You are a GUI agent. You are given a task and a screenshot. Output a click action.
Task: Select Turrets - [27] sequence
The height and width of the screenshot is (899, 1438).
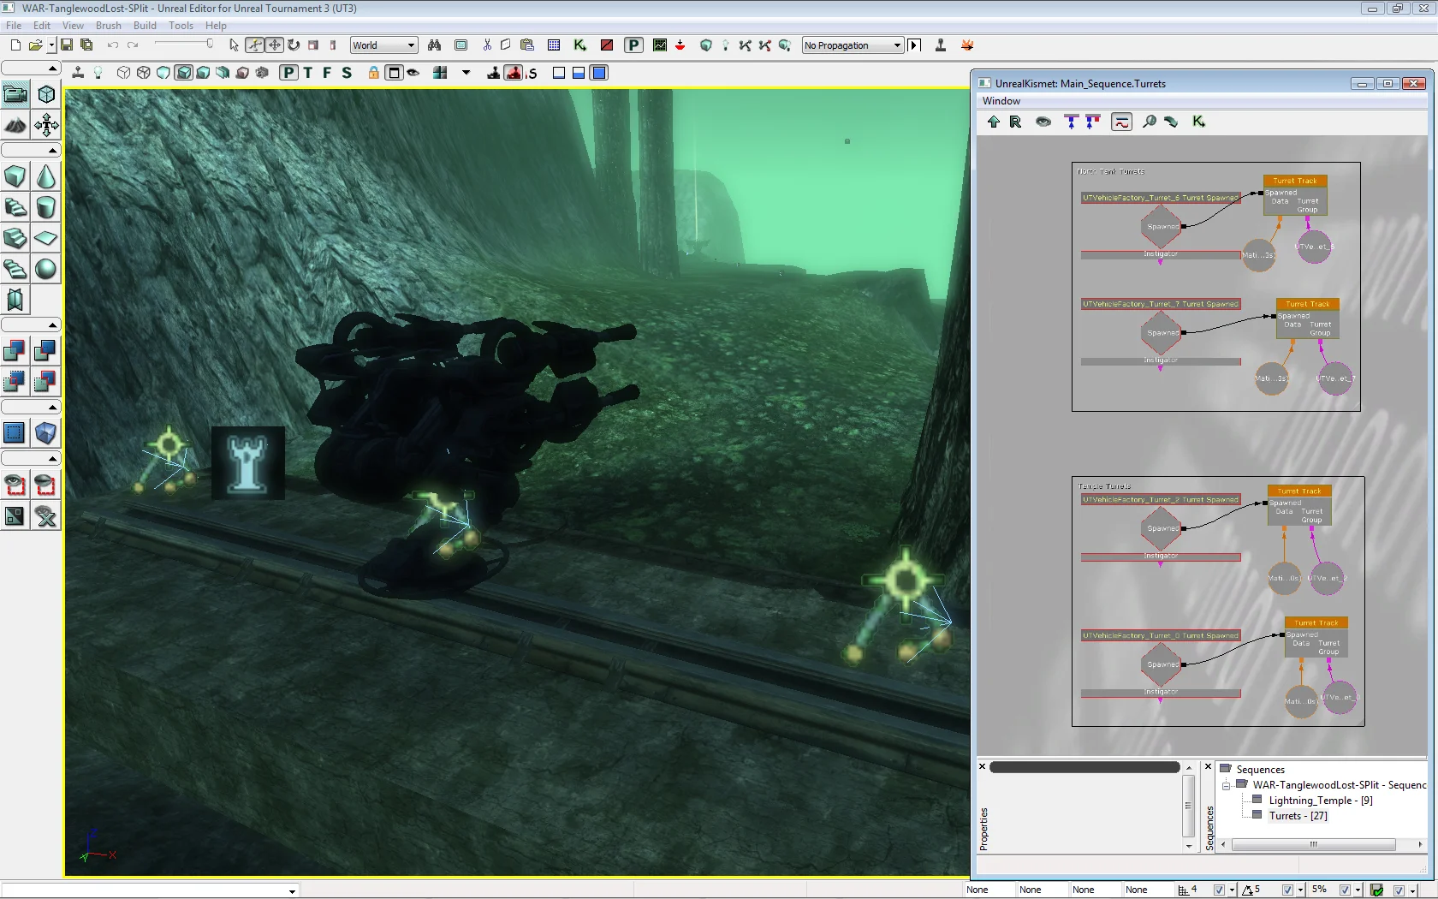1298,816
